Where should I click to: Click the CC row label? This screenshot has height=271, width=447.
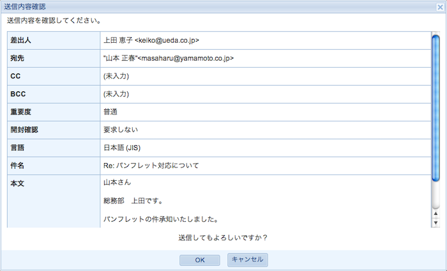click(15, 76)
